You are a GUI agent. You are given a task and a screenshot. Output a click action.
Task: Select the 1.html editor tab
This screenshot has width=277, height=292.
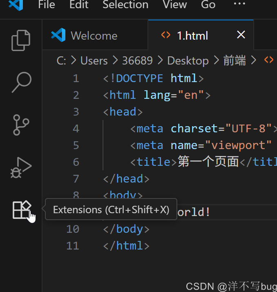[201, 35]
